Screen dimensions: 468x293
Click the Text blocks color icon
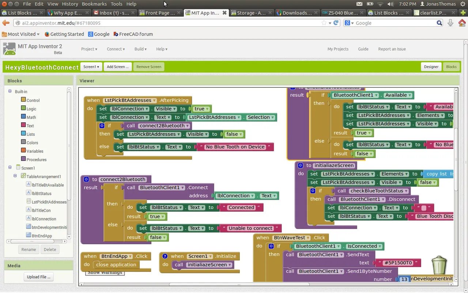pyautogui.click(x=23, y=125)
